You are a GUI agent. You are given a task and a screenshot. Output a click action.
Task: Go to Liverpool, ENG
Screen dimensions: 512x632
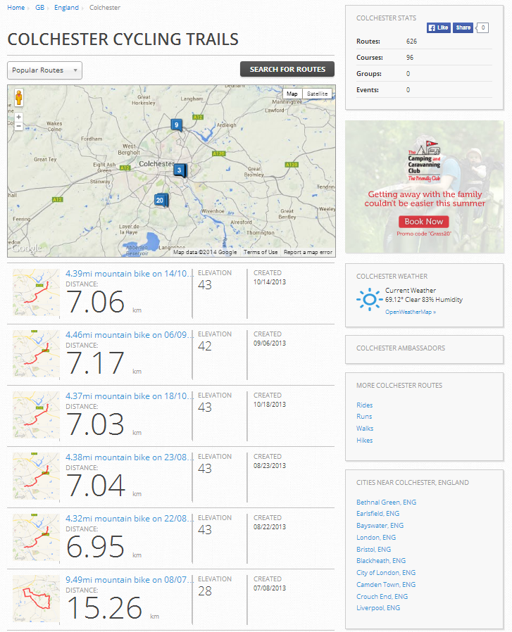coord(378,608)
